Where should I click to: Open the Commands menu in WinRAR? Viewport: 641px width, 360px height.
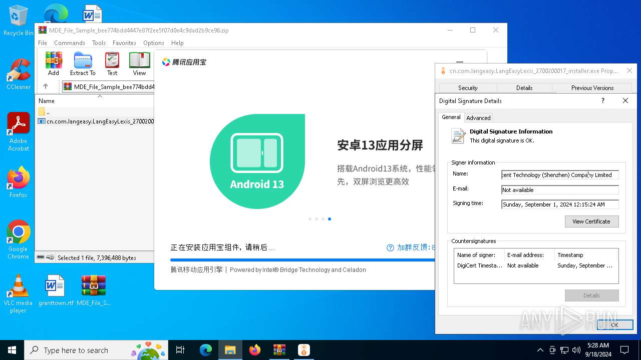(x=70, y=43)
